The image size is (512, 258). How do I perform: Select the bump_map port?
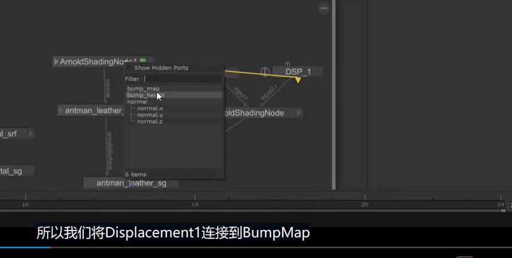click(x=143, y=89)
